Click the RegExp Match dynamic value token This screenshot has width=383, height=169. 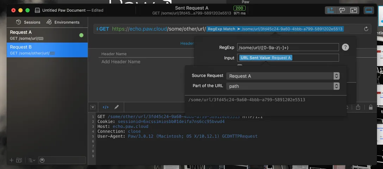(275, 29)
